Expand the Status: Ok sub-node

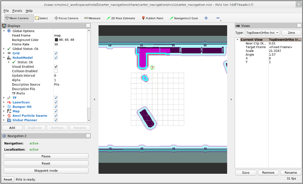pos(9,62)
